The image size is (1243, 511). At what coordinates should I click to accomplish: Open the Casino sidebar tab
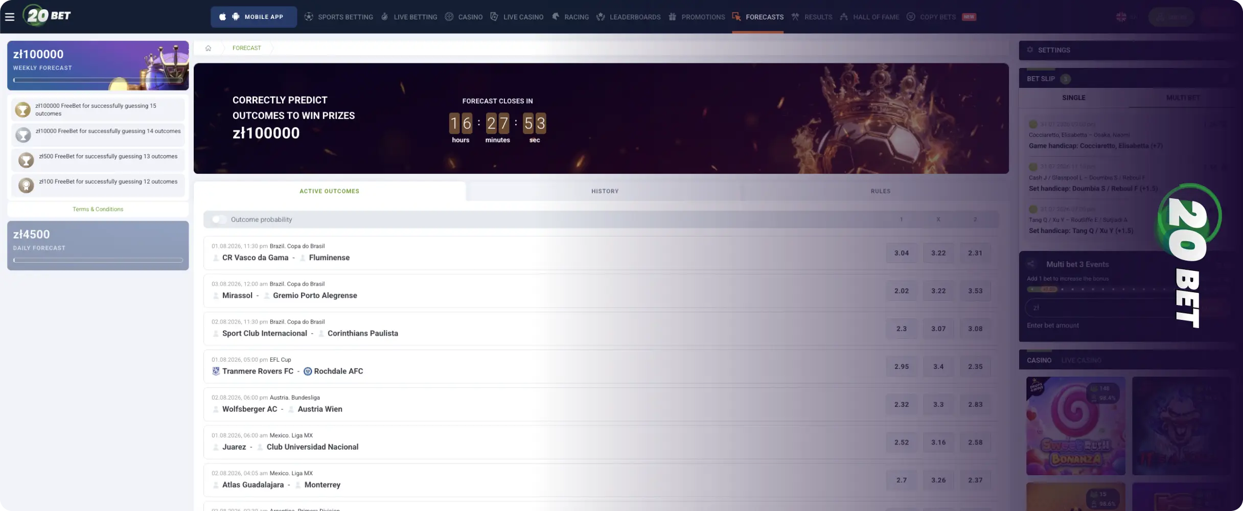tap(1039, 360)
